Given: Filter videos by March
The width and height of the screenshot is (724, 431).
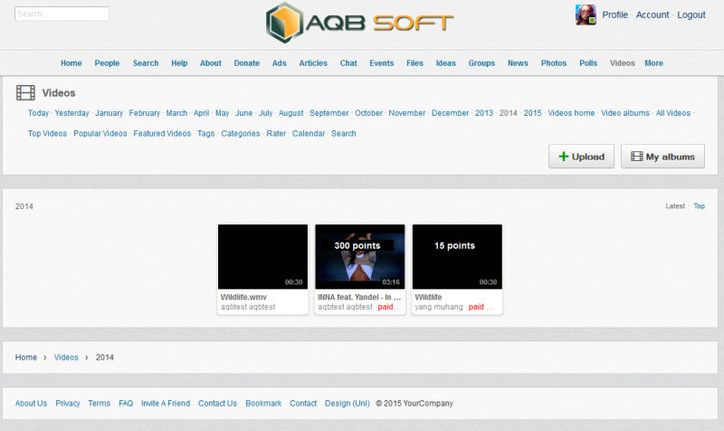Looking at the screenshot, I should (x=176, y=113).
